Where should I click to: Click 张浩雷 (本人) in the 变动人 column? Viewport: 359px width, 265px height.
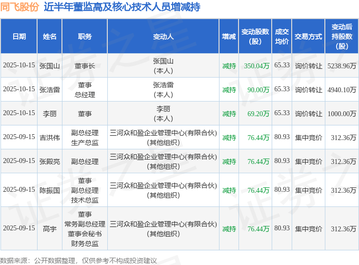click(163, 90)
